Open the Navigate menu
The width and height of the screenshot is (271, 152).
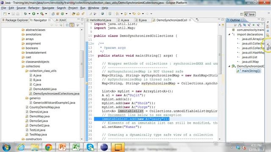(x=48, y=8)
